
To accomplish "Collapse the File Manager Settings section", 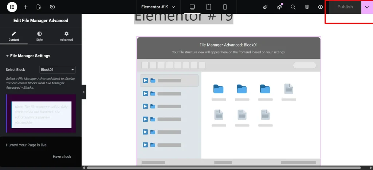I will click(x=28, y=56).
